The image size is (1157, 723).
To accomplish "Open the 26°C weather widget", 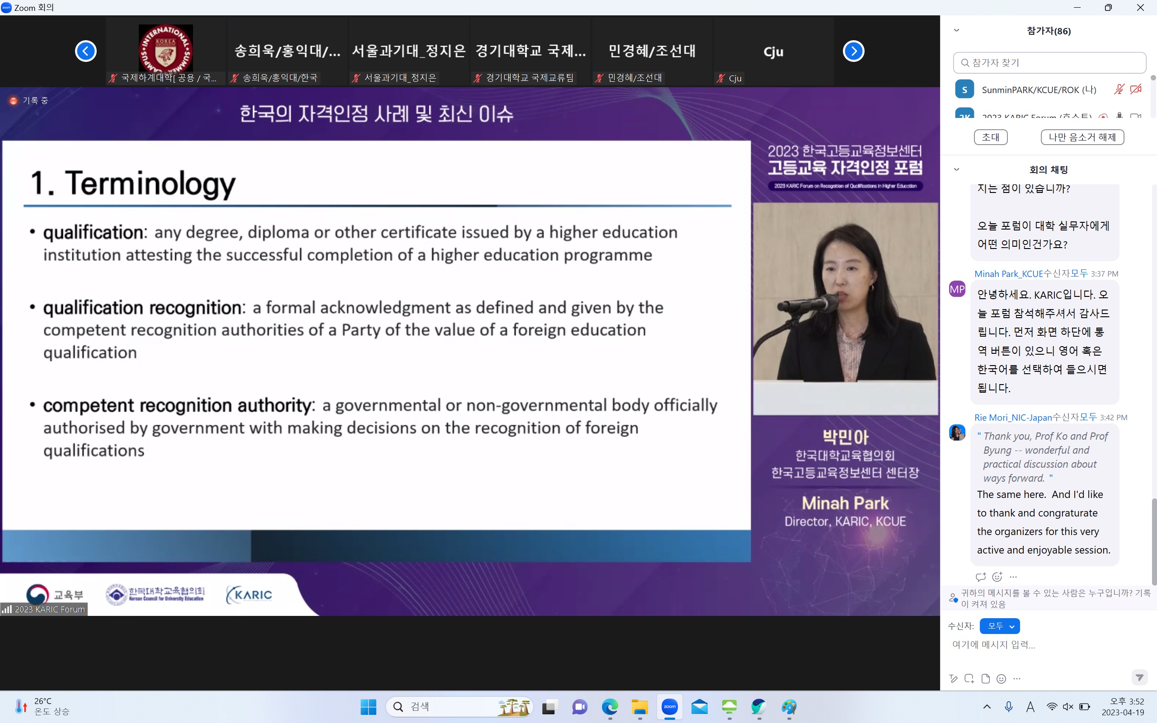I will [42, 707].
